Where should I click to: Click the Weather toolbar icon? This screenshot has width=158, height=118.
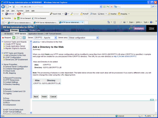(109, 14)
